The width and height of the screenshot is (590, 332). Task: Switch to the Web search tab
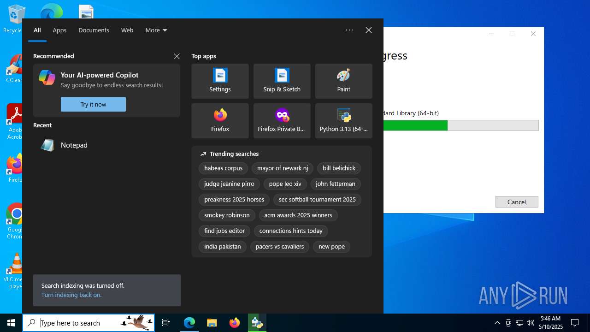click(x=127, y=30)
